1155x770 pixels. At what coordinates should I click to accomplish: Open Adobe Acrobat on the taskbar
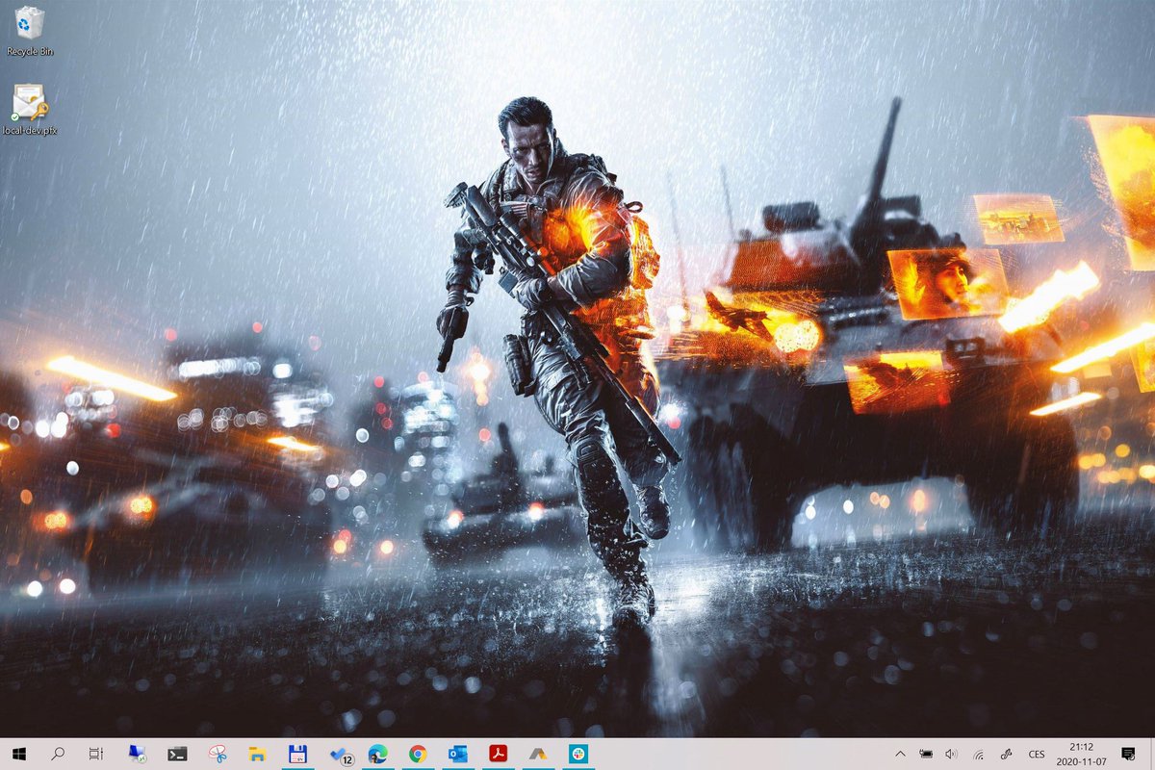pos(498,754)
